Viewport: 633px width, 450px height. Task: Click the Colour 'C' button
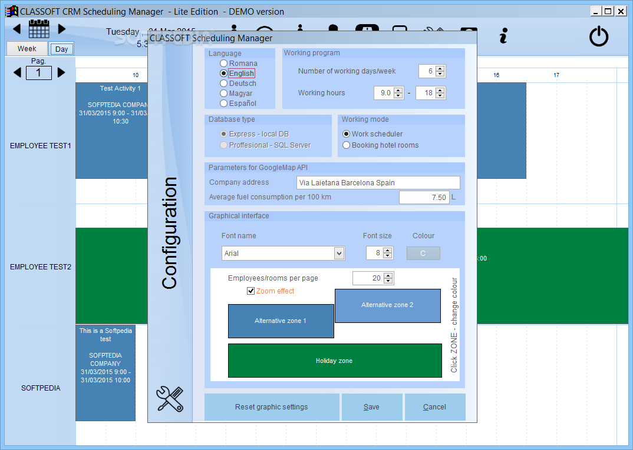[423, 254]
